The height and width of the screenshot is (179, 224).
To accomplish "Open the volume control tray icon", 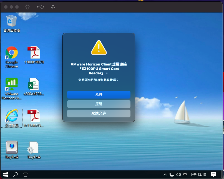I will click(178, 175).
